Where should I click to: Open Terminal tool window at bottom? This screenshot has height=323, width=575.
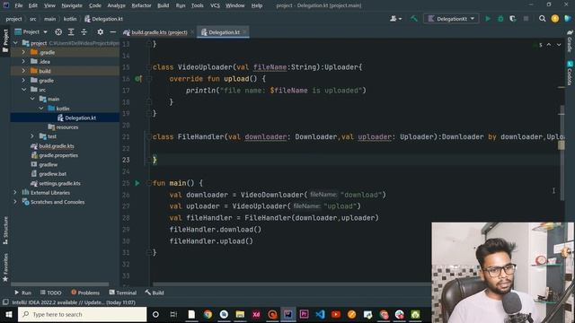tap(123, 292)
